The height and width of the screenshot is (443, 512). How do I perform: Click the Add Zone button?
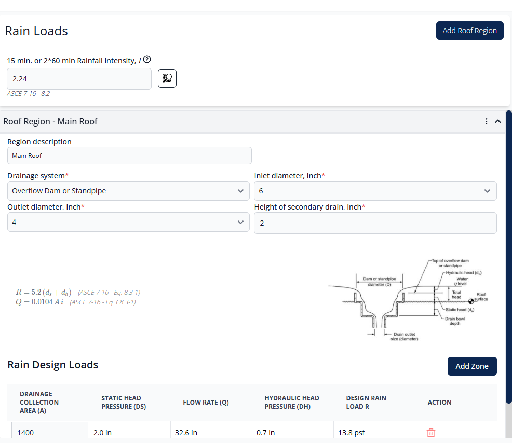(471, 366)
